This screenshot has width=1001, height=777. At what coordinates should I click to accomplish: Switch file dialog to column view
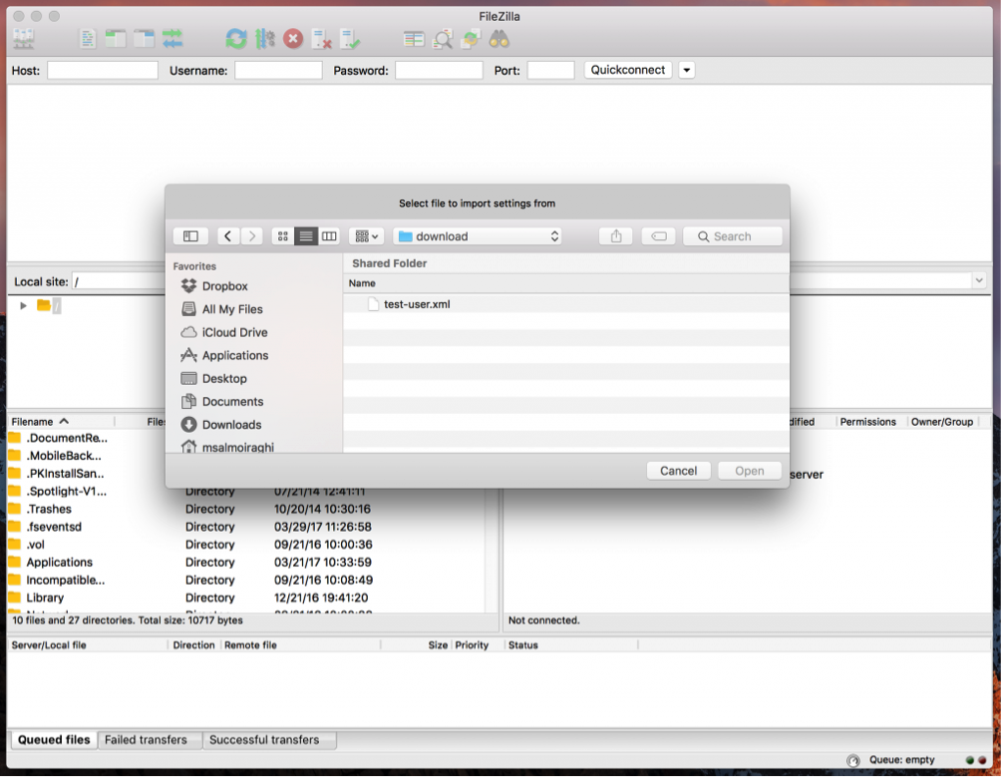(x=329, y=236)
